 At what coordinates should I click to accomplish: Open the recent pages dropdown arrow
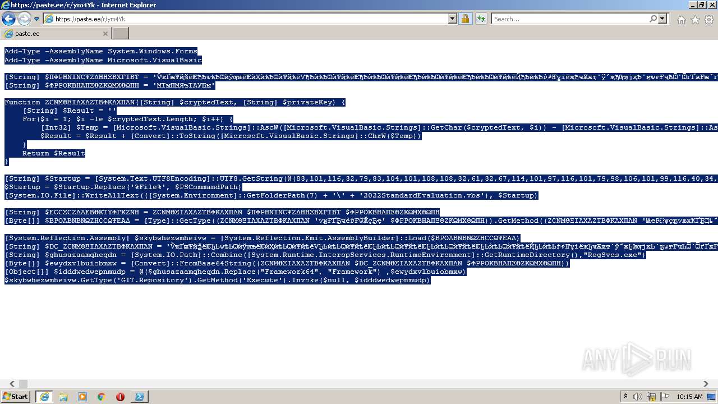tap(37, 19)
